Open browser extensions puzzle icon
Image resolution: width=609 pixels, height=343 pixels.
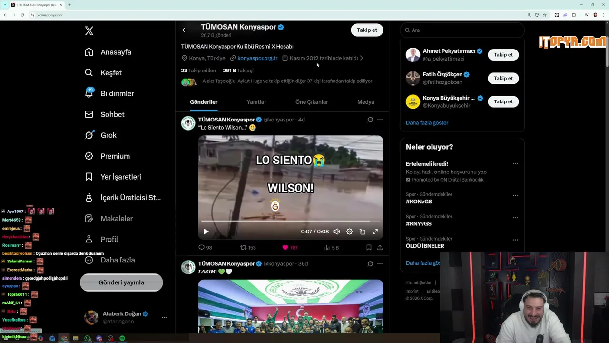[x=574, y=15]
